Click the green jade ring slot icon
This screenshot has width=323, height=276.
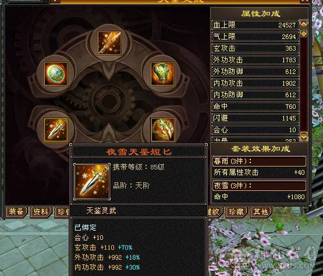pos(56,73)
